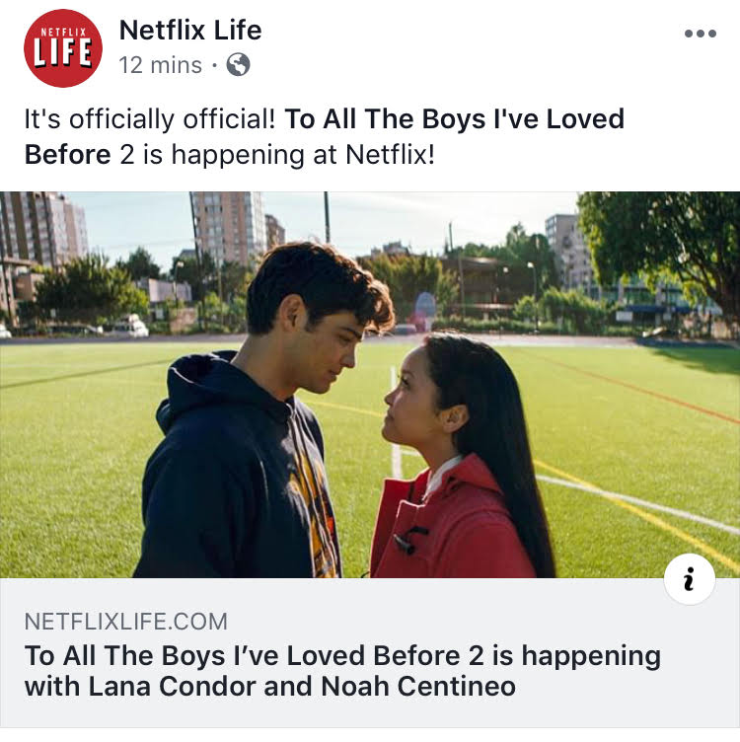Click the Netflix Life profile logo
Image resolution: width=740 pixels, height=742 pixels.
point(63,48)
